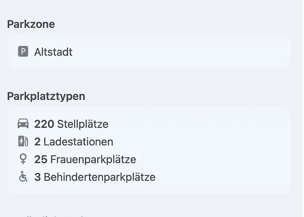Click the car icon for Stellplätze
Viewport: 304px width, 217px height.
[x=23, y=124]
